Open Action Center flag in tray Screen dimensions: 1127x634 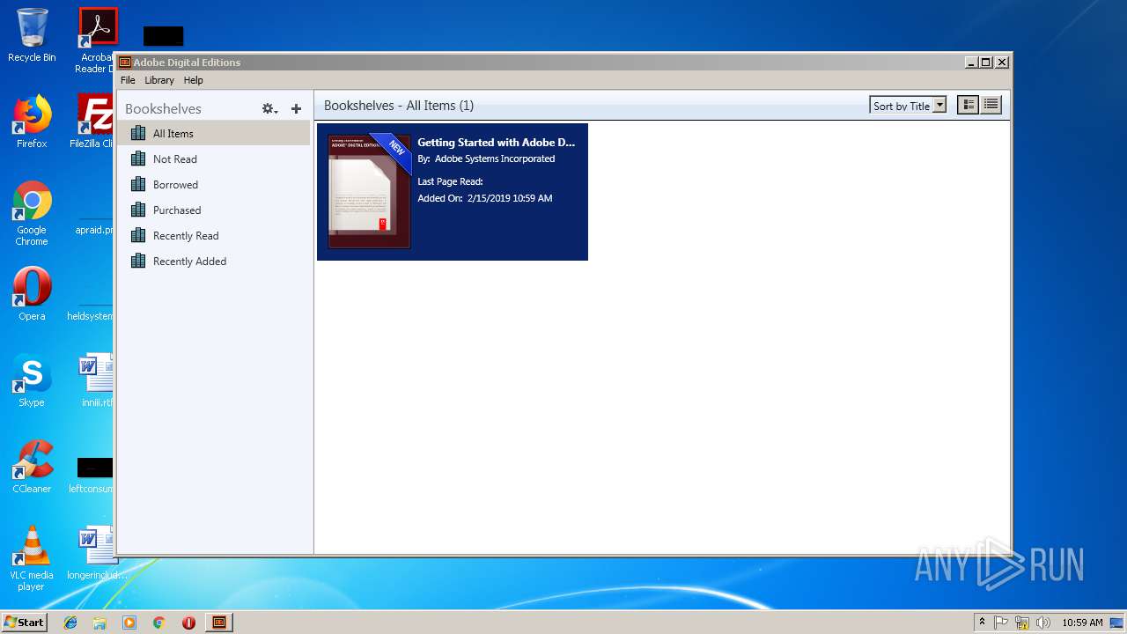coord(1001,623)
